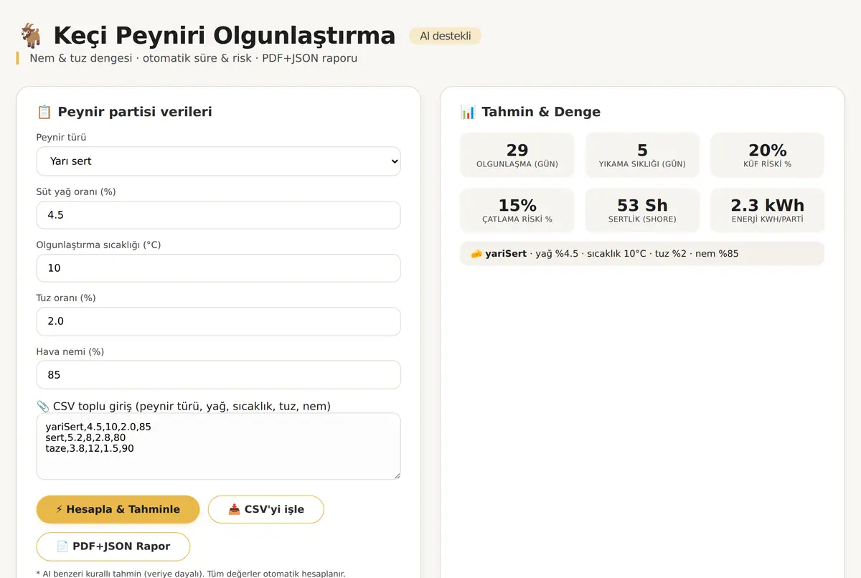Click the bar chart icon beside Tahmin & Denge
The image size is (861, 578).
(468, 112)
